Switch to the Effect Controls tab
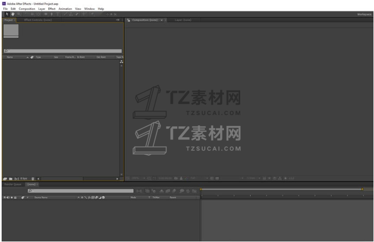The width and height of the screenshot is (374, 242). [38, 20]
